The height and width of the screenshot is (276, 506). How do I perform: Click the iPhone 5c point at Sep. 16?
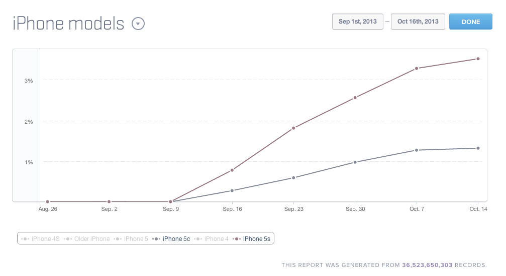(232, 191)
